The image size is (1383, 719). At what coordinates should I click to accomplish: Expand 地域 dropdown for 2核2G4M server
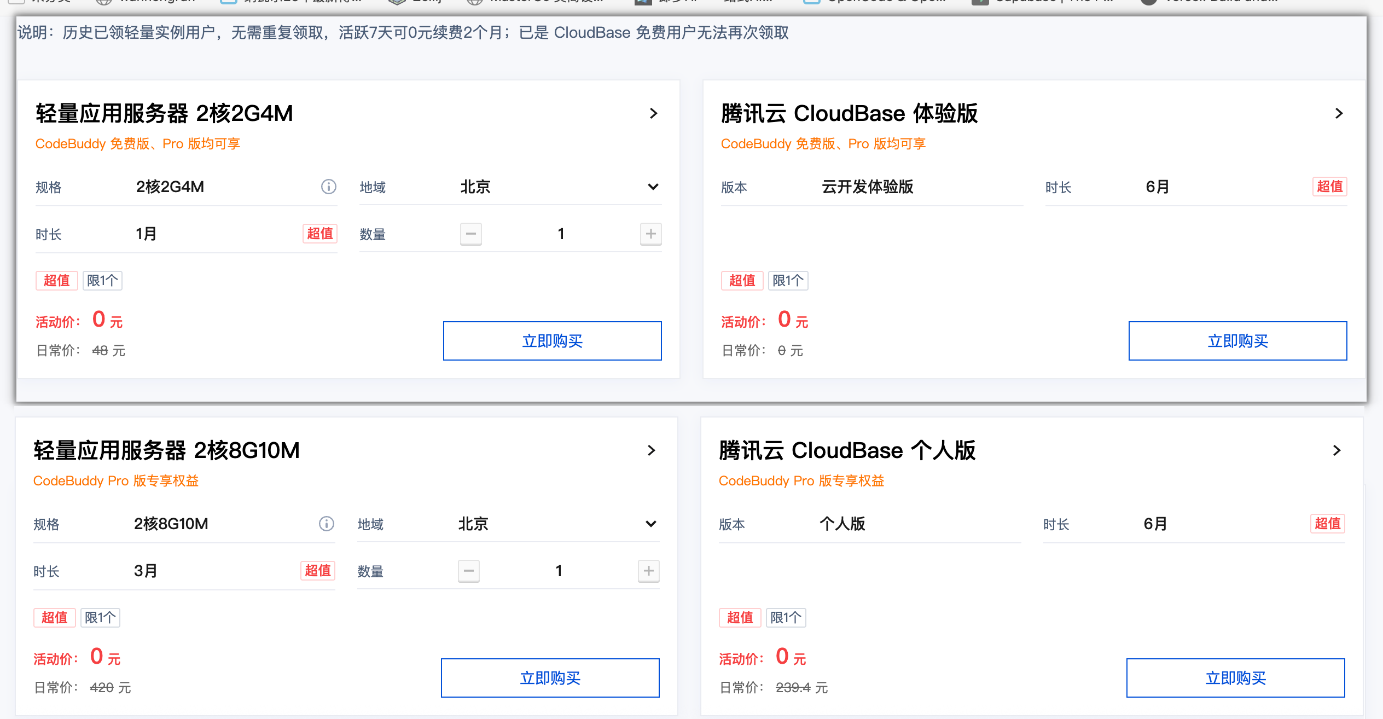[653, 187]
